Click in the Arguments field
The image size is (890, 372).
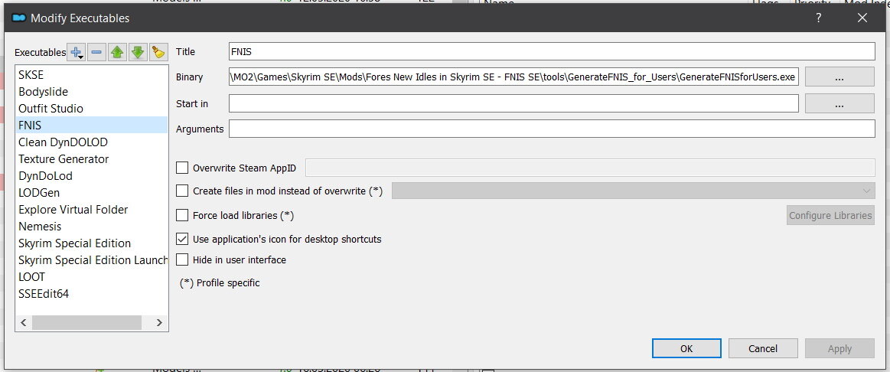pyautogui.click(x=552, y=129)
